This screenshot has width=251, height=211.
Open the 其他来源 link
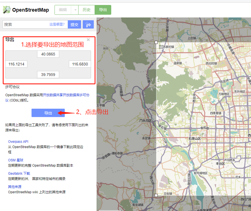point(15,187)
